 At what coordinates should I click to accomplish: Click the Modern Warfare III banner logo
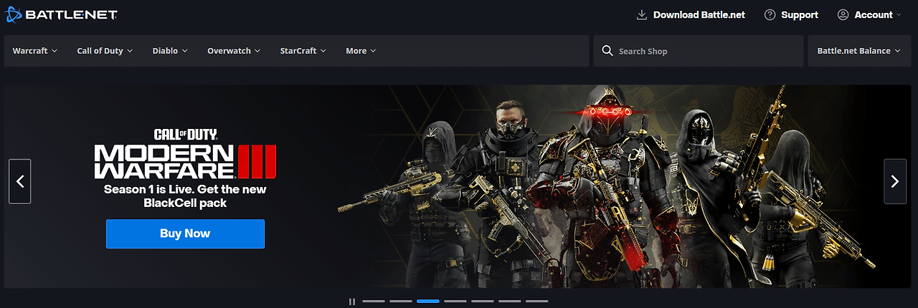(x=185, y=154)
